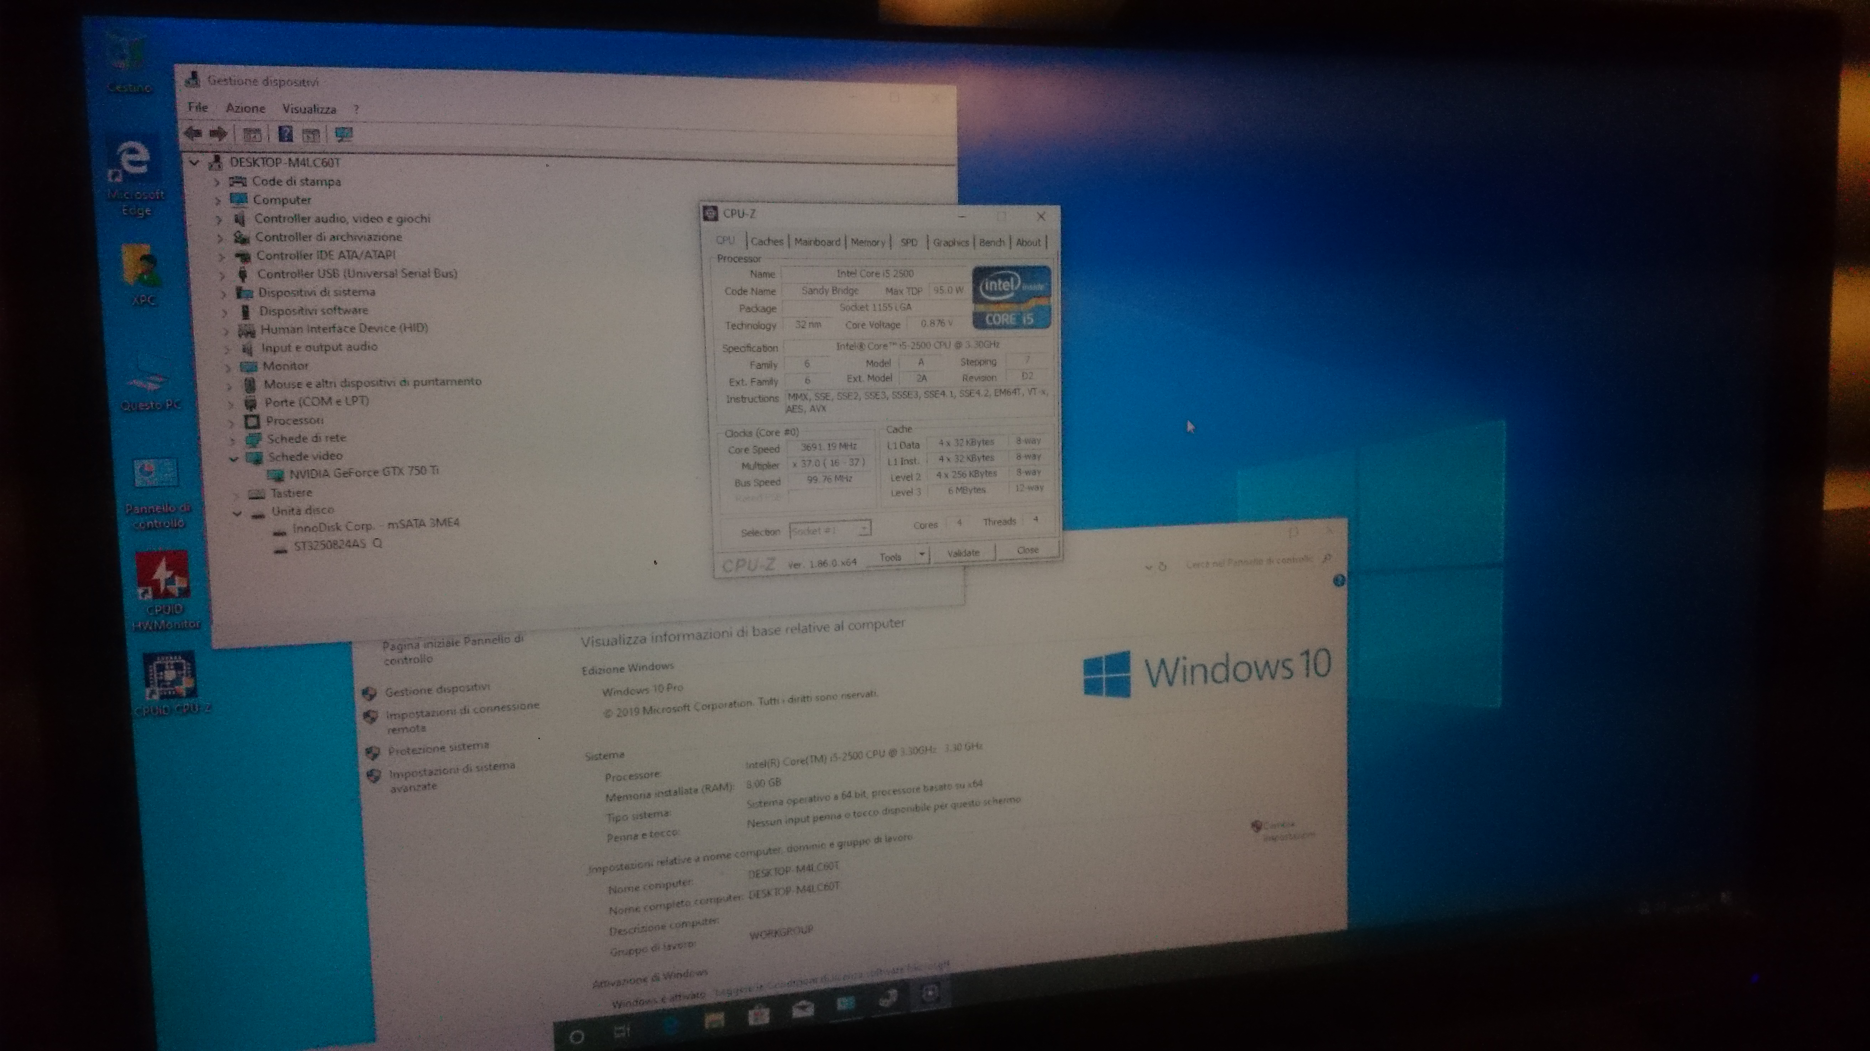Open Task View from the taskbar
The width and height of the screenshot is (1870, 1051).
[622, 1031]
